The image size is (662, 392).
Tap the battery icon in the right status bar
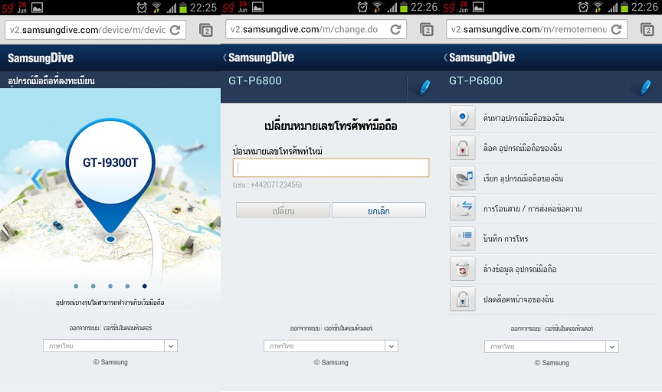click(624, 7)
